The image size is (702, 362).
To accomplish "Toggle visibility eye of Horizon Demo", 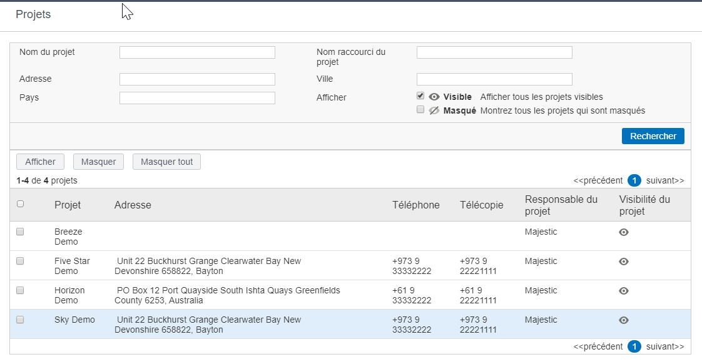I will click(x=624, y=291).
